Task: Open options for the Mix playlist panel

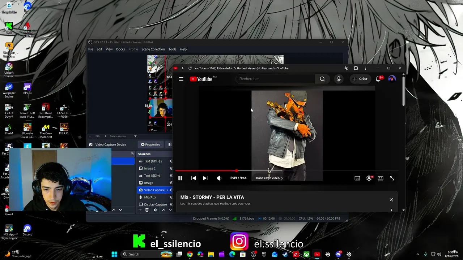Action: point(391,210)
